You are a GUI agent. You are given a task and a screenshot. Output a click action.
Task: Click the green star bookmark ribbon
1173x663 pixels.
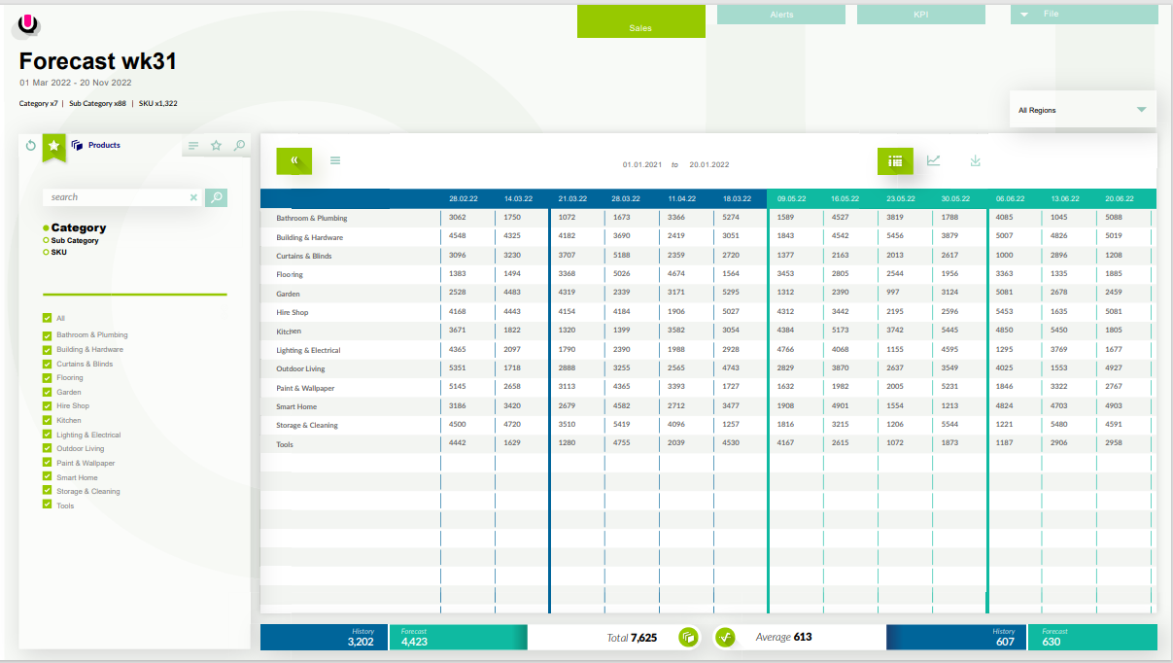pyautogui.click(x=54, y=148)
